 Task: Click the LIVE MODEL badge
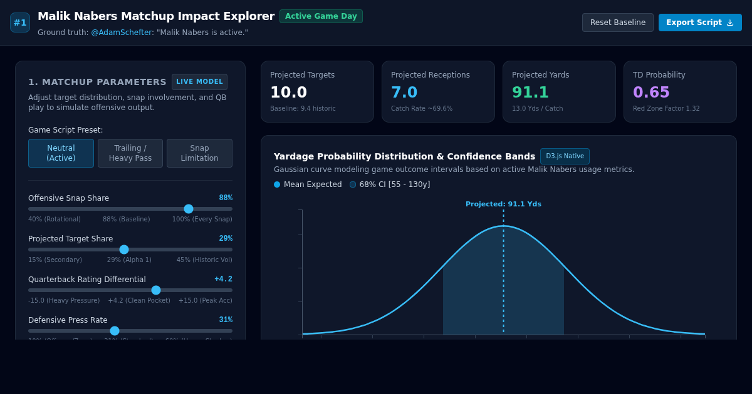pos(199,82)
